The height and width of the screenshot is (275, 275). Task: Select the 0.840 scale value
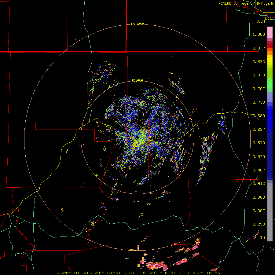pos(259,75)
